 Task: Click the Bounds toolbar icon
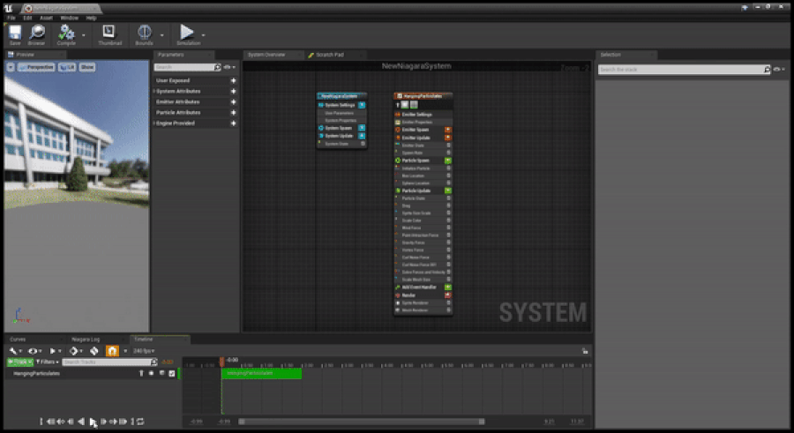tap(145, 33)
